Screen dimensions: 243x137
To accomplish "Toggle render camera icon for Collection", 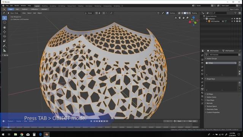I will (x=240, y=19).
